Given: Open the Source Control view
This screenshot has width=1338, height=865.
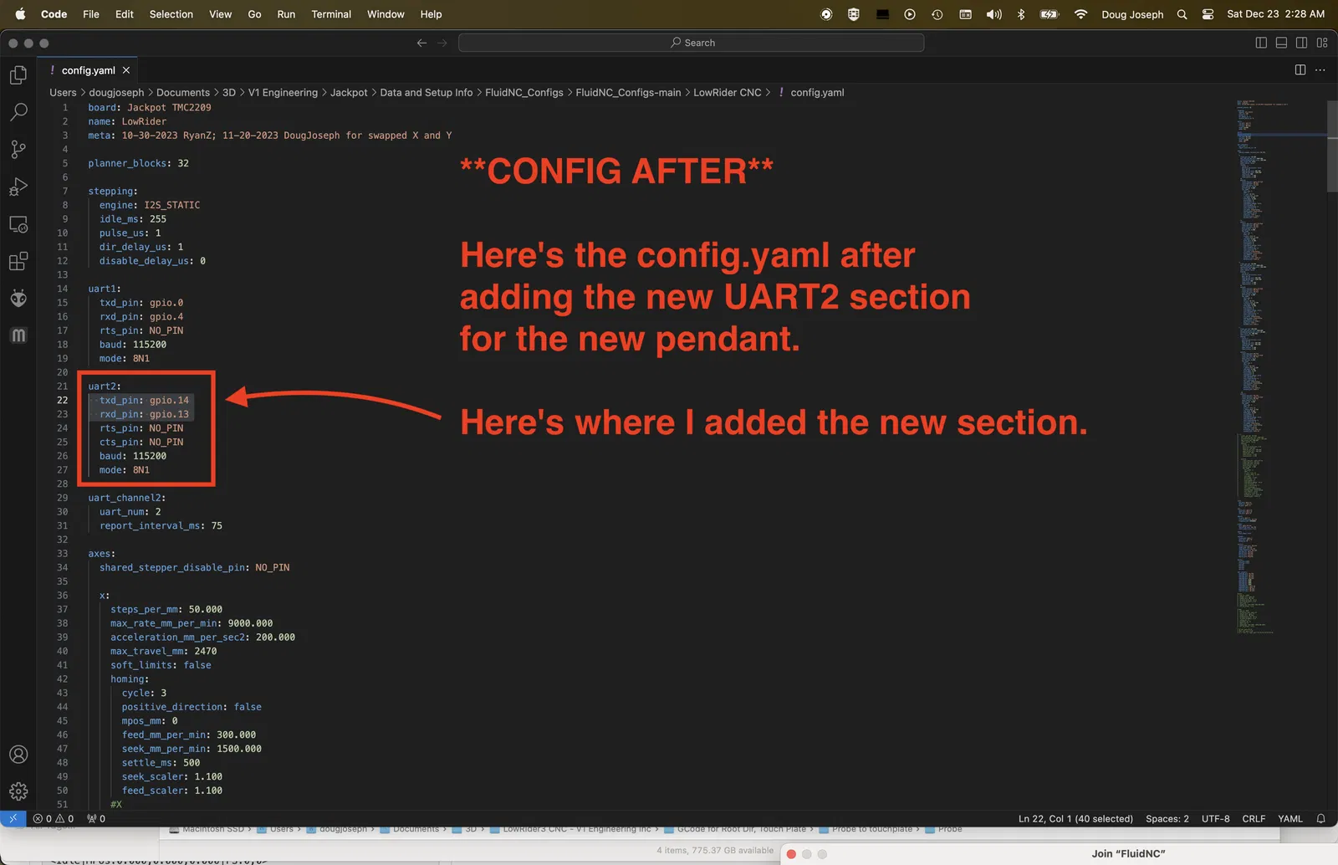Looking at the screenshot, I should point(18,149).
